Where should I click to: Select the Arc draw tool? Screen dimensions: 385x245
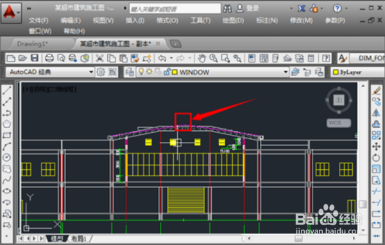(x=7, y=146)
